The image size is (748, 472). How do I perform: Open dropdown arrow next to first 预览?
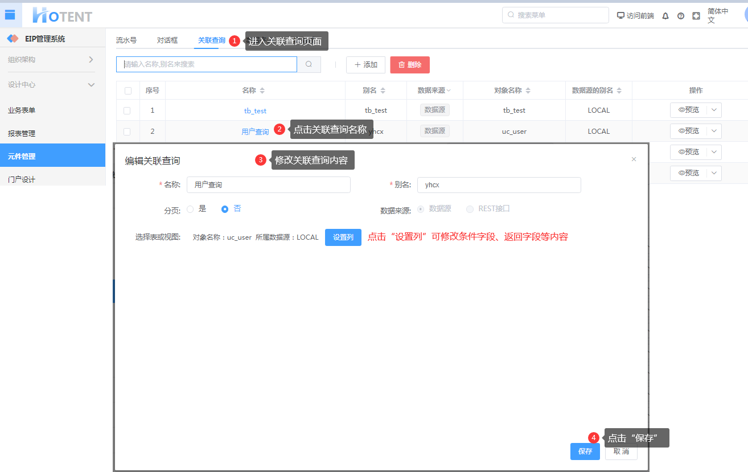pyautogui.click(x=714, y=110)
